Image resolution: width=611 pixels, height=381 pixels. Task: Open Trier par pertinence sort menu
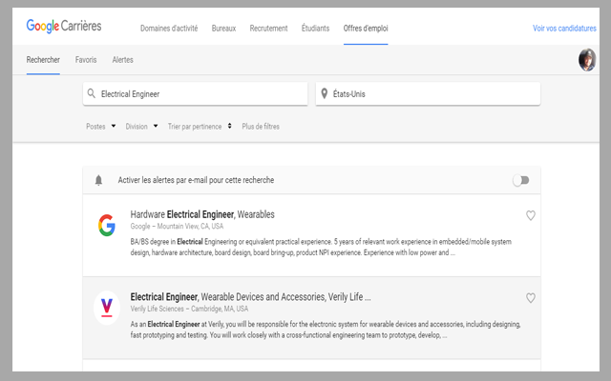tap(200, 126)
